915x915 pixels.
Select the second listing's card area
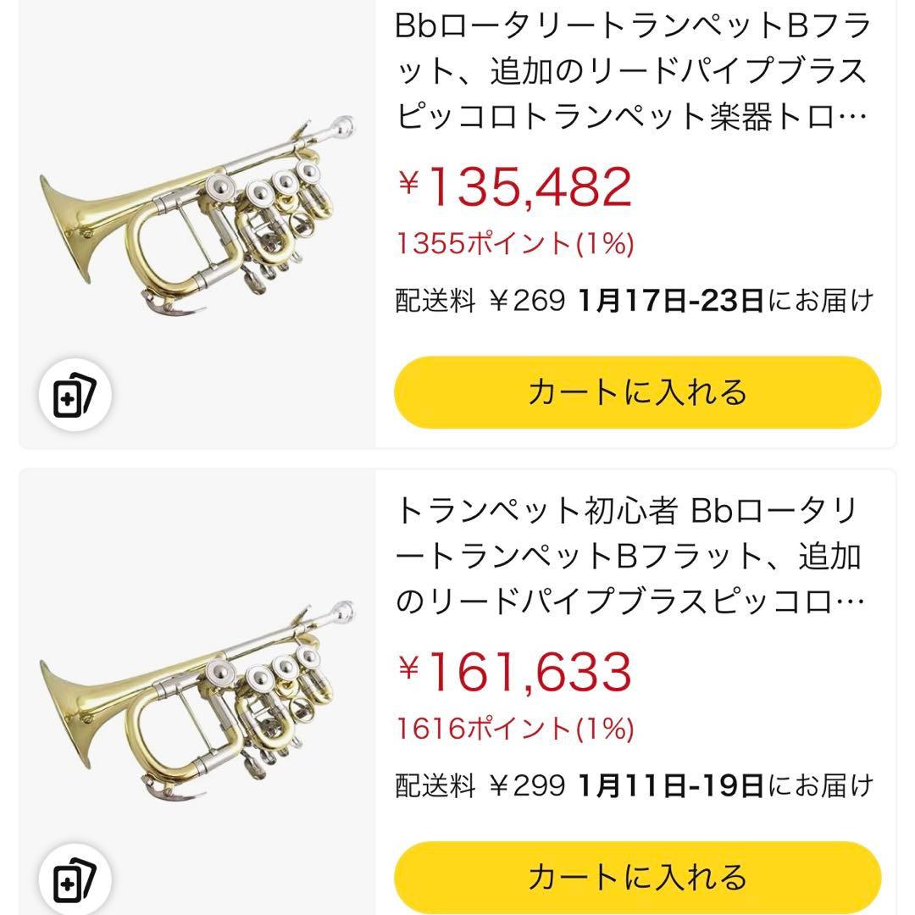click(457, 686)
